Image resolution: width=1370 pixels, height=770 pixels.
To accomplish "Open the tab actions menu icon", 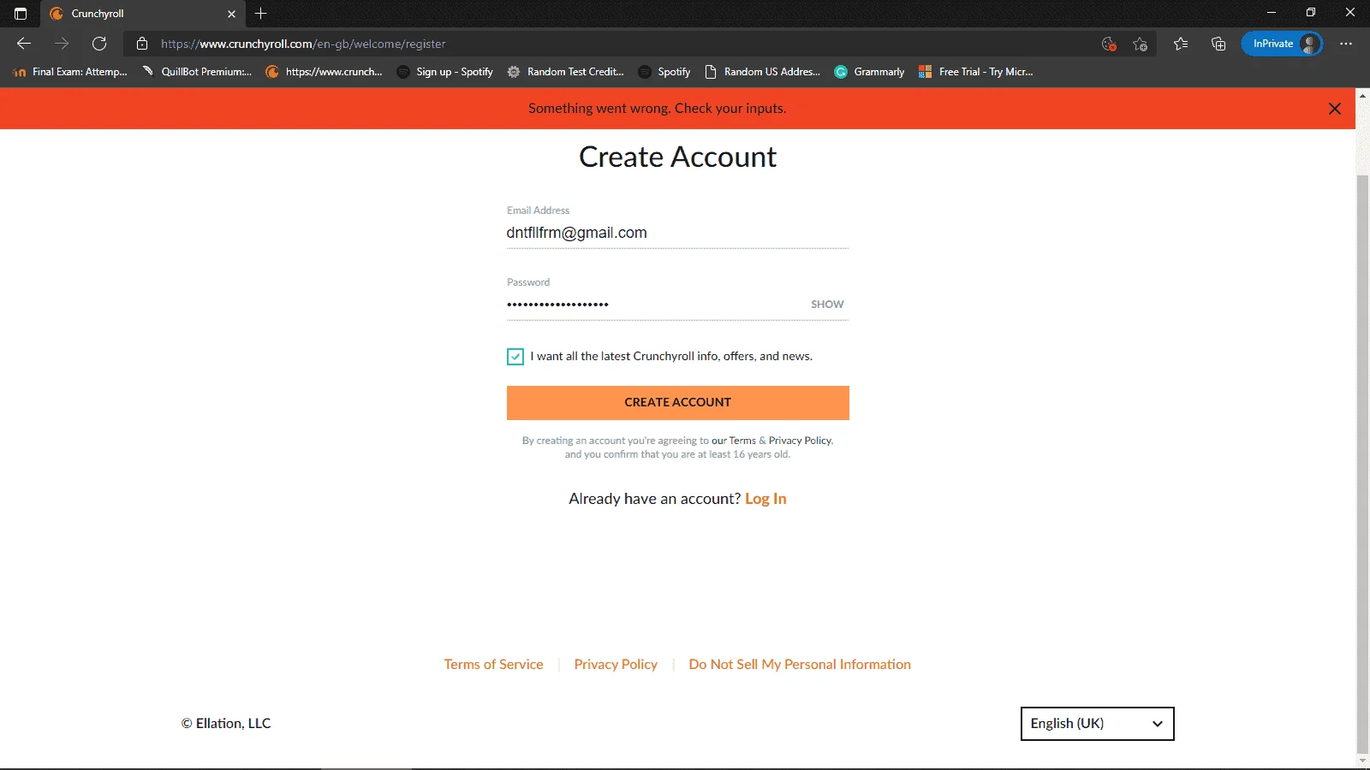I will pos(21,14).
